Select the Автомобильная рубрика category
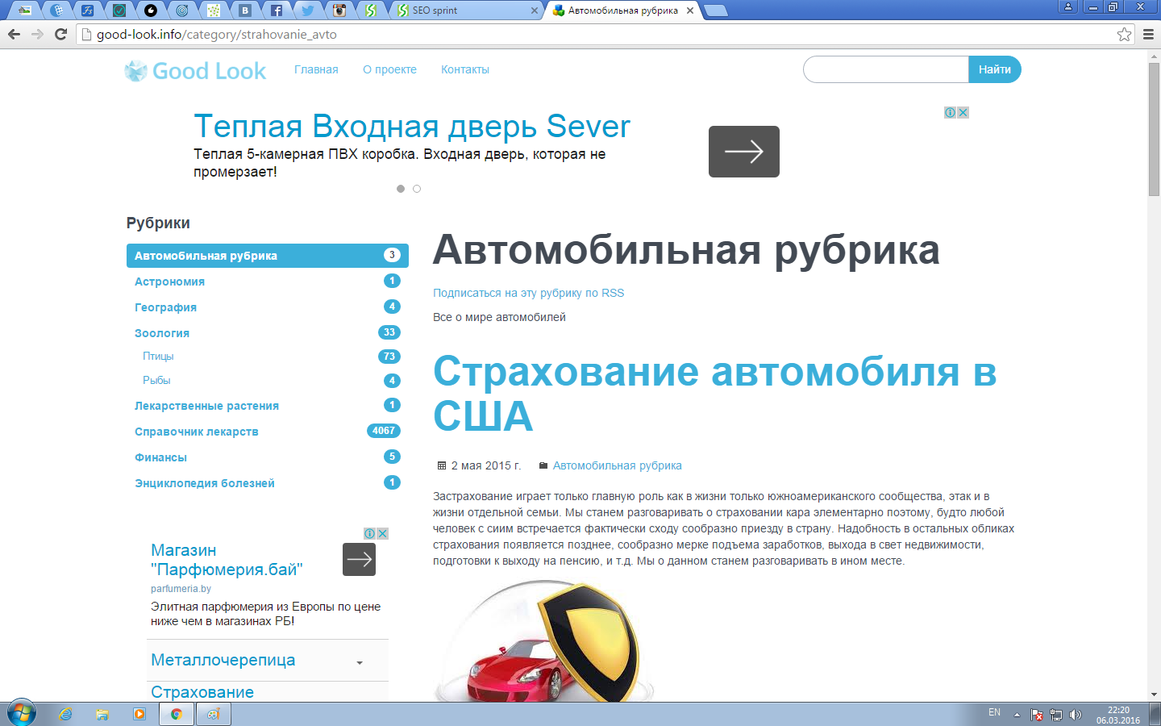The width and height of the screenshot is (1161, 726). point(268,256)
